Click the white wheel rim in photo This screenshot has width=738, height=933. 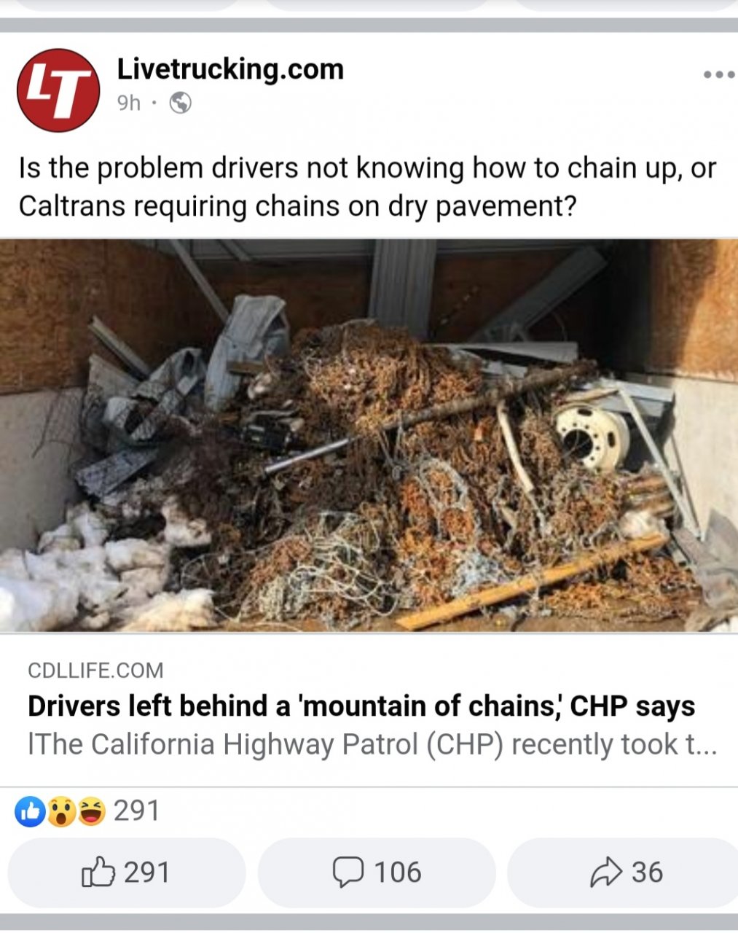pyautogui.click(x=592, y=437)
